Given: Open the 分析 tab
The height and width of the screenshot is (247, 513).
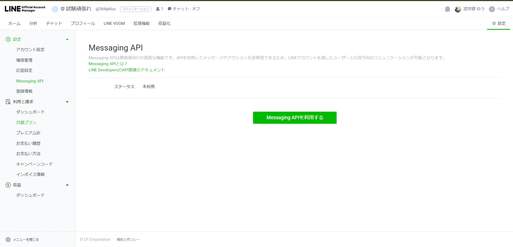Looking at the screenshot, I should 33,24.
